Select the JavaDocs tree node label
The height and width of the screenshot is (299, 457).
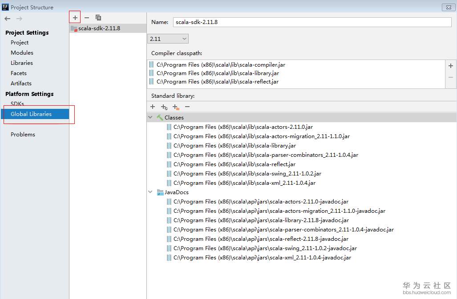click(176, 192)
